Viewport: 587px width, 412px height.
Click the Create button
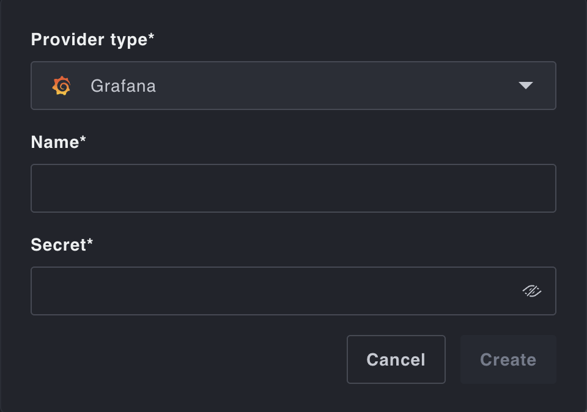508,359
